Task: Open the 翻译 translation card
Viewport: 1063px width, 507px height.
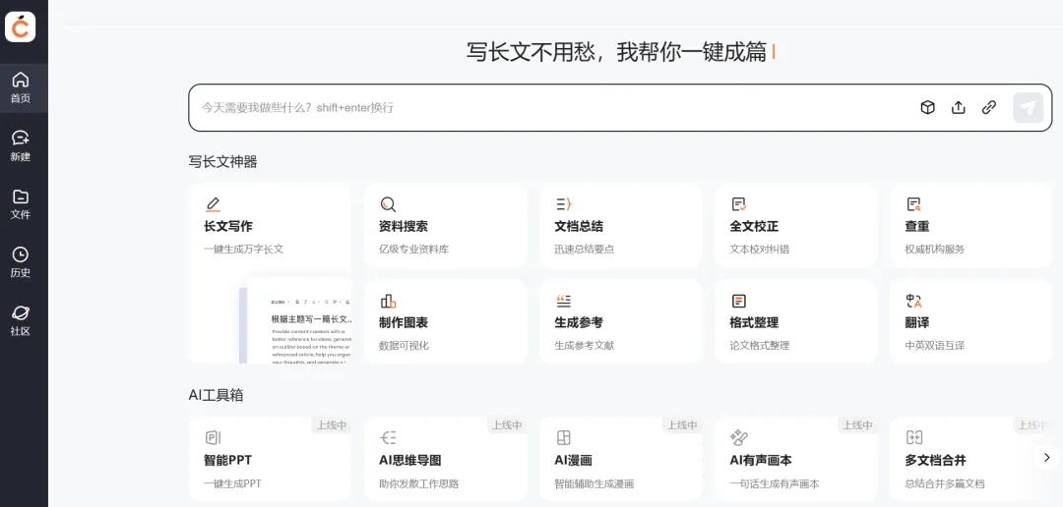Action: pyautogui.click(x=970, y=322)
